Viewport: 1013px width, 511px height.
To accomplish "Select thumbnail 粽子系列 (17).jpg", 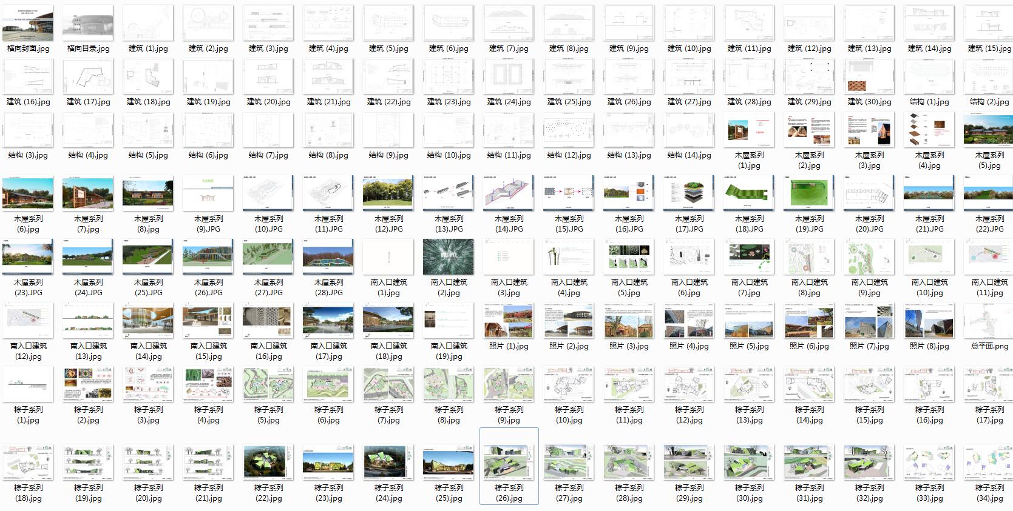I will [x=989, y=385].
